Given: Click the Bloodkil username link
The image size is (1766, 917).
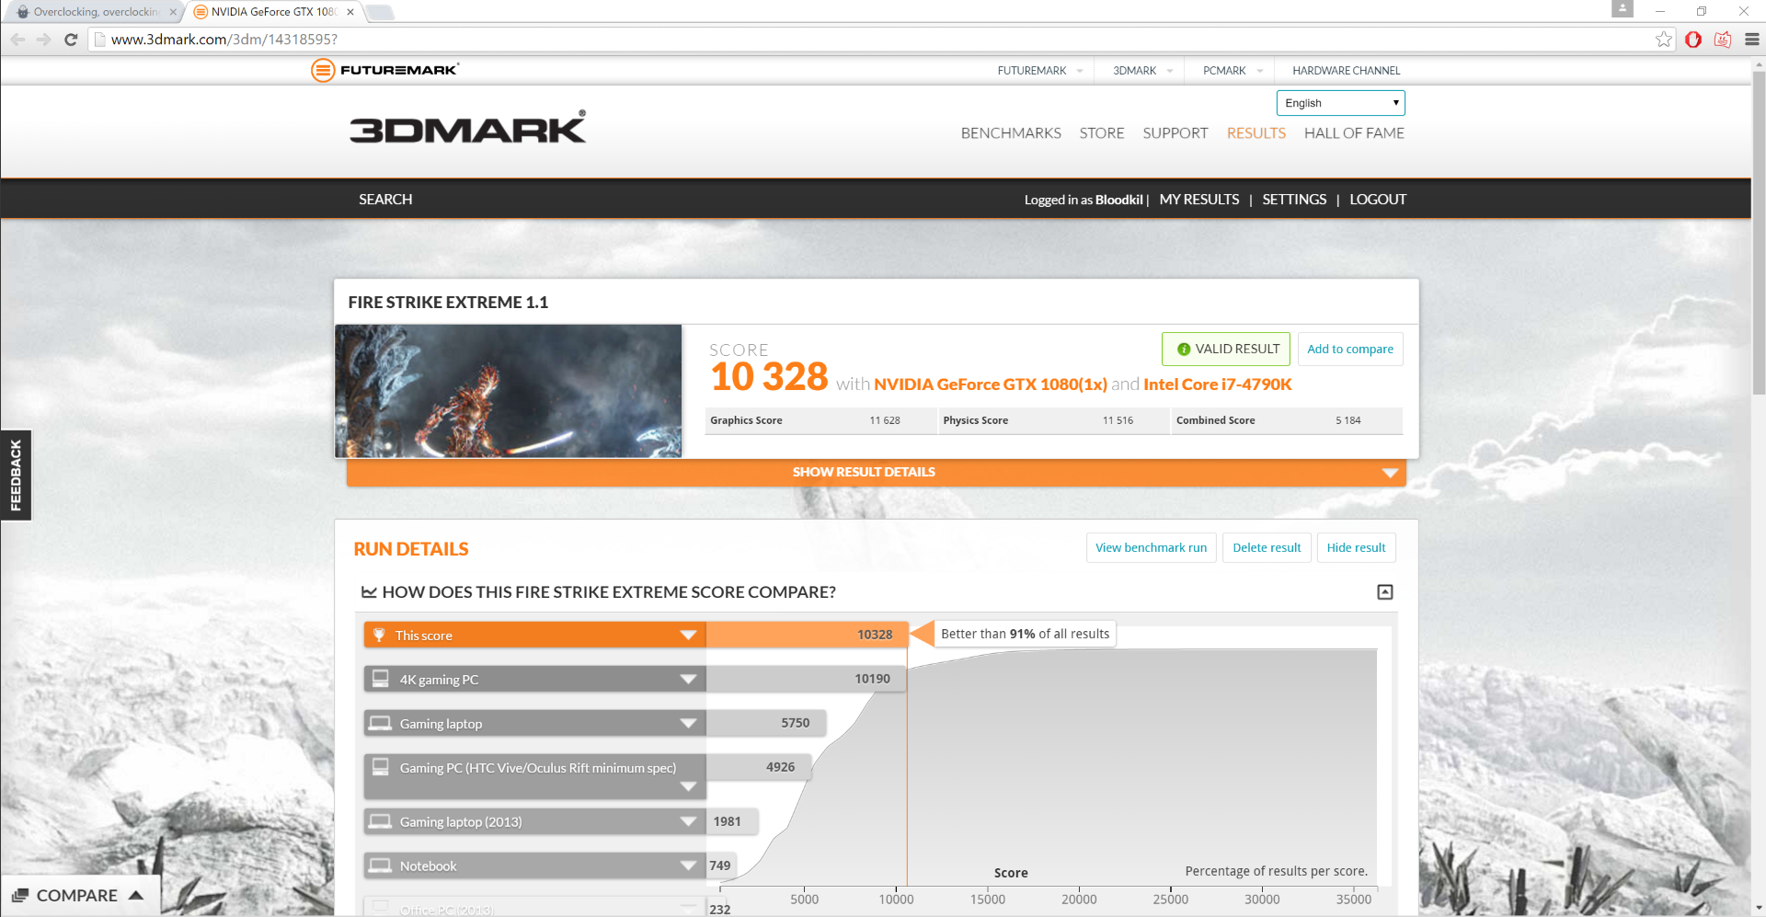Looking at the screenshot, I should pos(1119,201).
